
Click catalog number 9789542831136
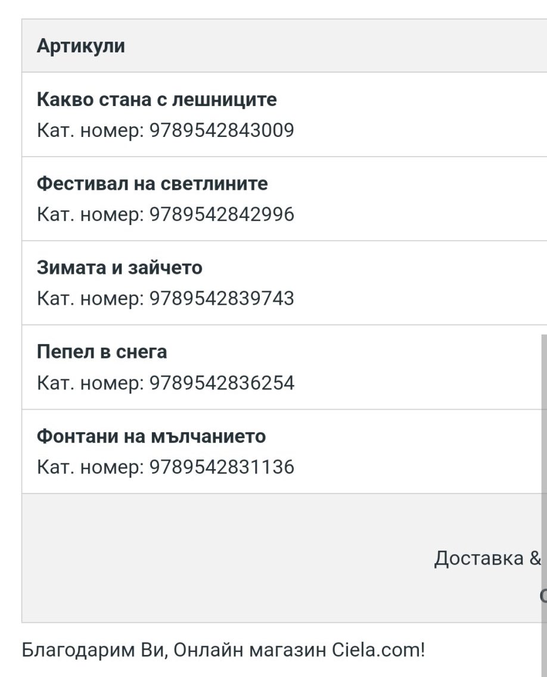222,467
